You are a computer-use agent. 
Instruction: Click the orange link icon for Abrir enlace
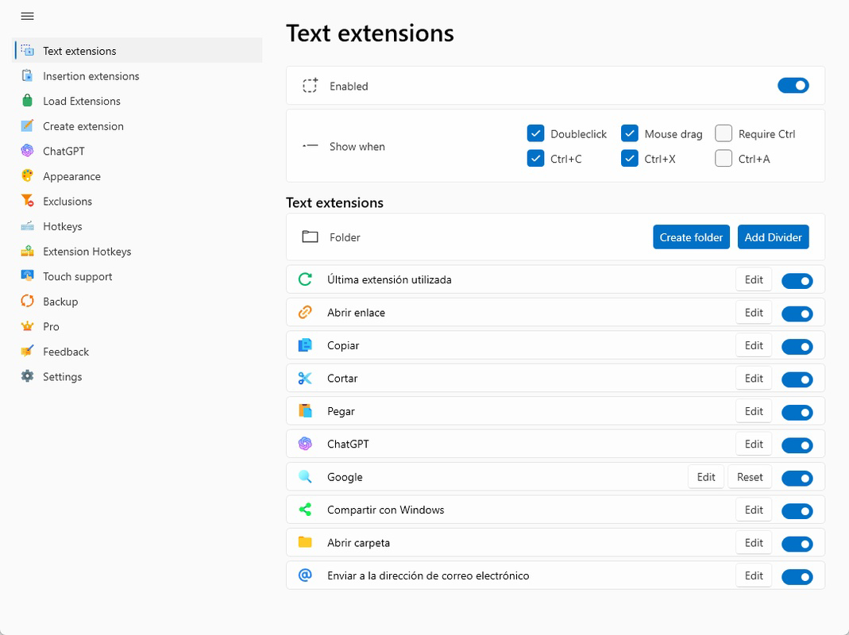click(306, 313)
